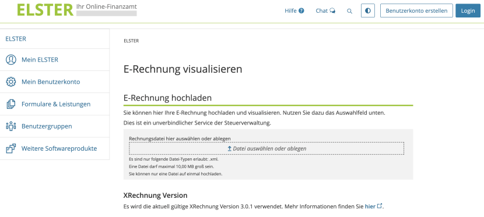The image size is (484, 217).
Task: Click the documents icon beside Formulare & Leistungen
Action: pyautogui.click(x=11, y=104)
